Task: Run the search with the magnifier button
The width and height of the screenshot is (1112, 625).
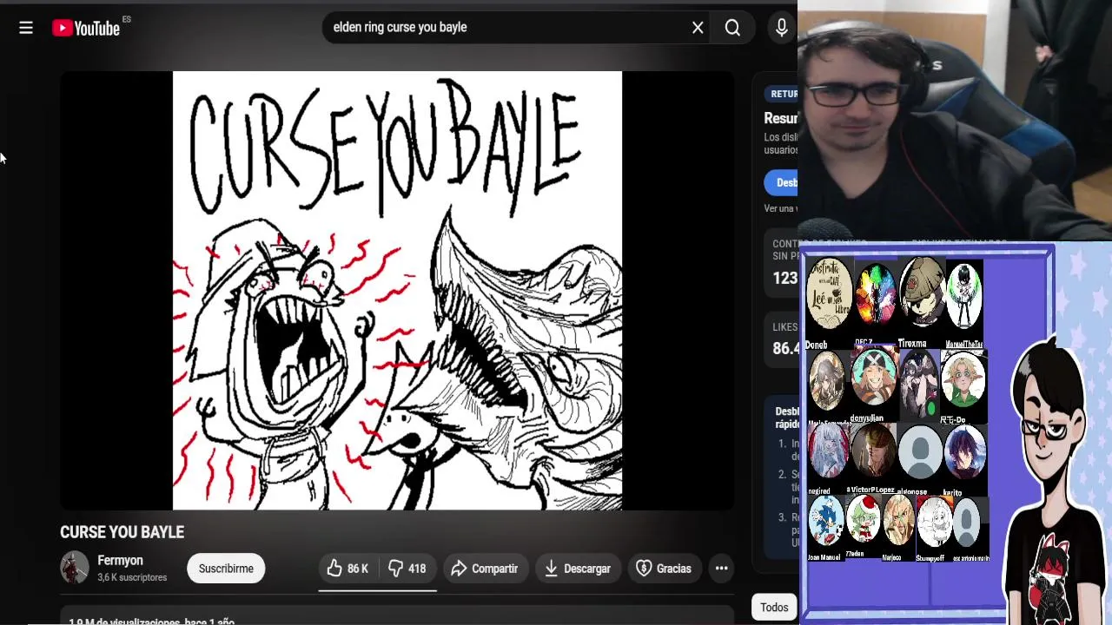Action: point(732,28)
